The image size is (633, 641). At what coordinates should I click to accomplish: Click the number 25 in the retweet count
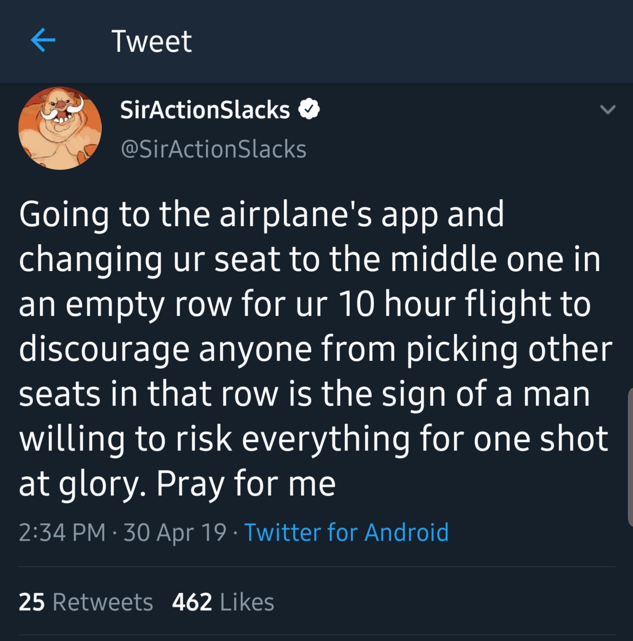tap(32, 602)
